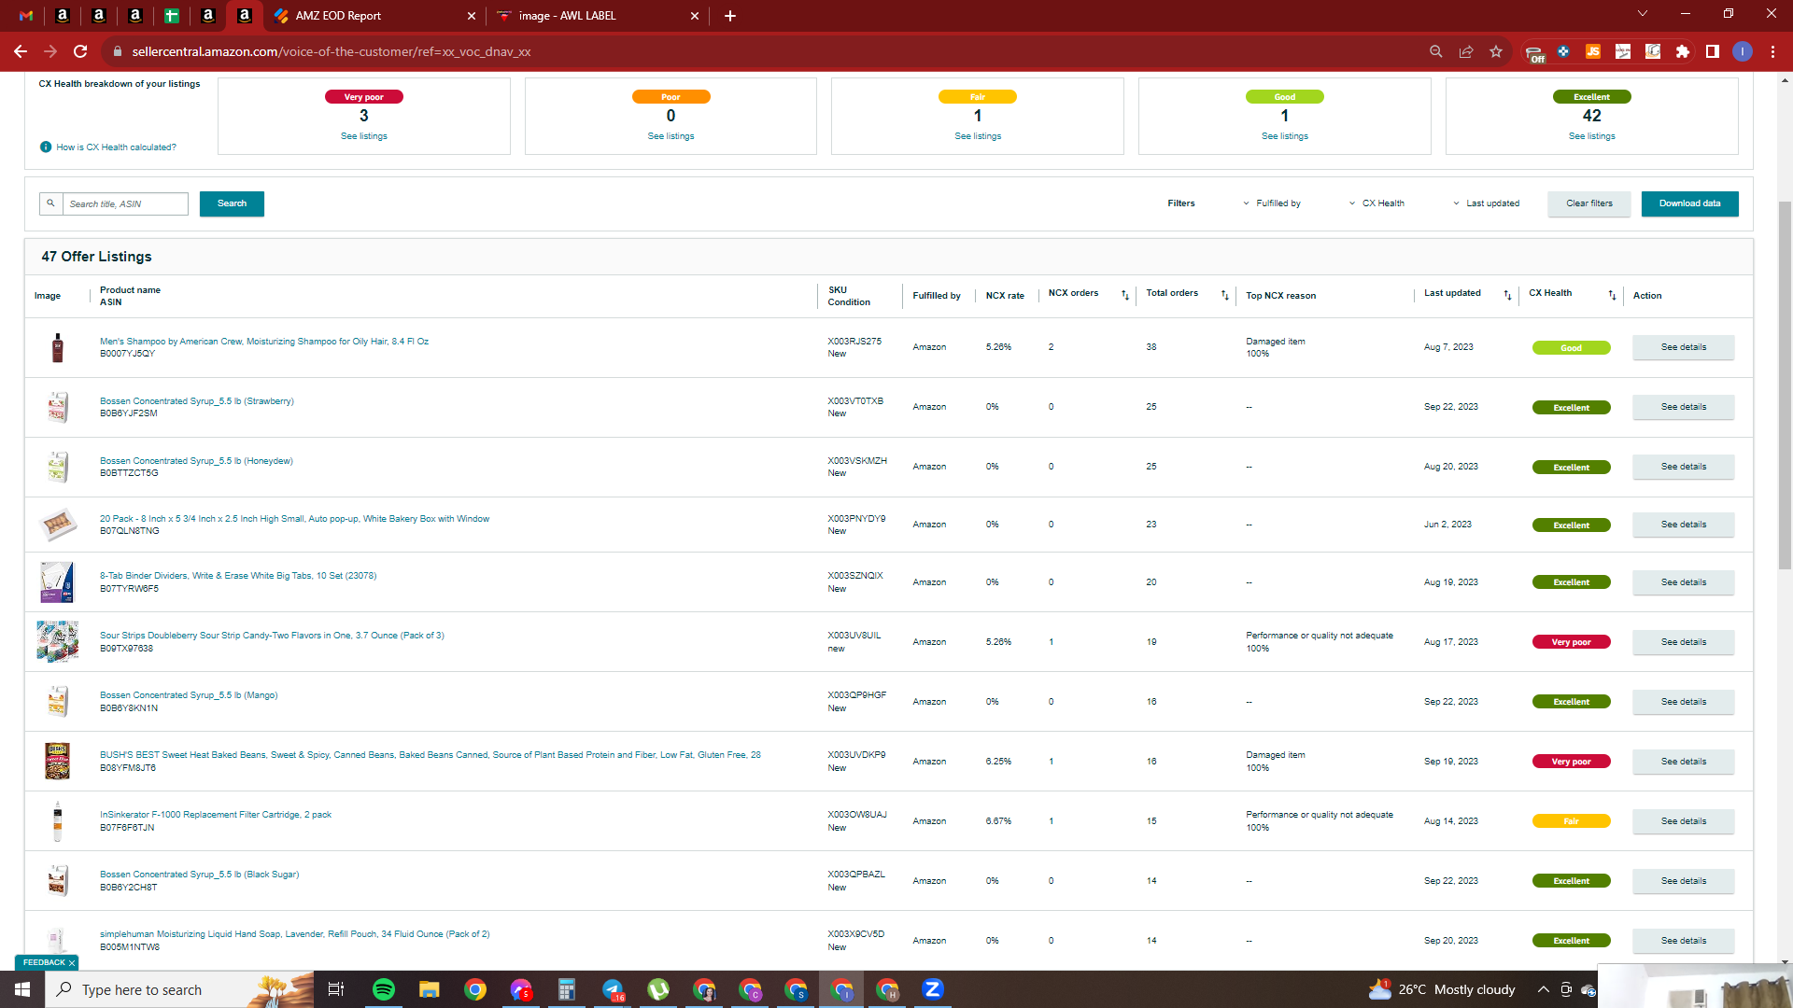Open Spotify from the taskbar
This screenshot has width=1793, height=1008.
click(x=384, y=989)
